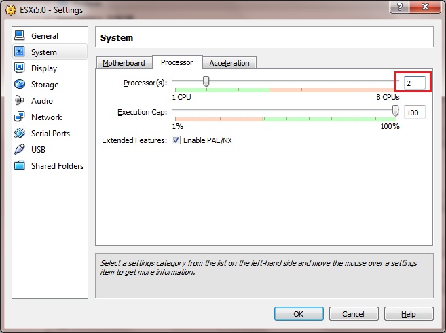Screen dimensions: 446x333
Task: Switch to the Motherboard tab
Action: click(x=124, y=63)
